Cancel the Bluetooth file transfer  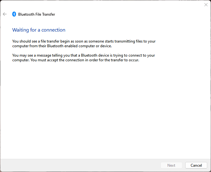click(196, 165)
